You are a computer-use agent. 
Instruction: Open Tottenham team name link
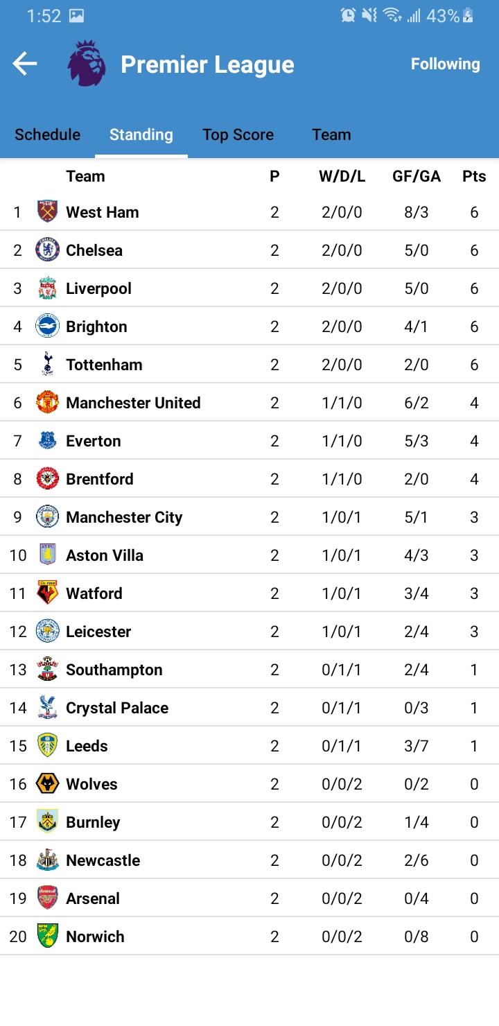point(104,365)
